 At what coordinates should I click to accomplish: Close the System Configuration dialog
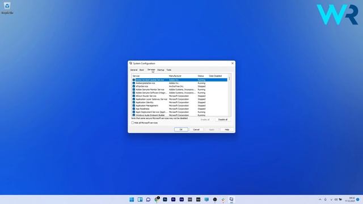tap(233, 63)
